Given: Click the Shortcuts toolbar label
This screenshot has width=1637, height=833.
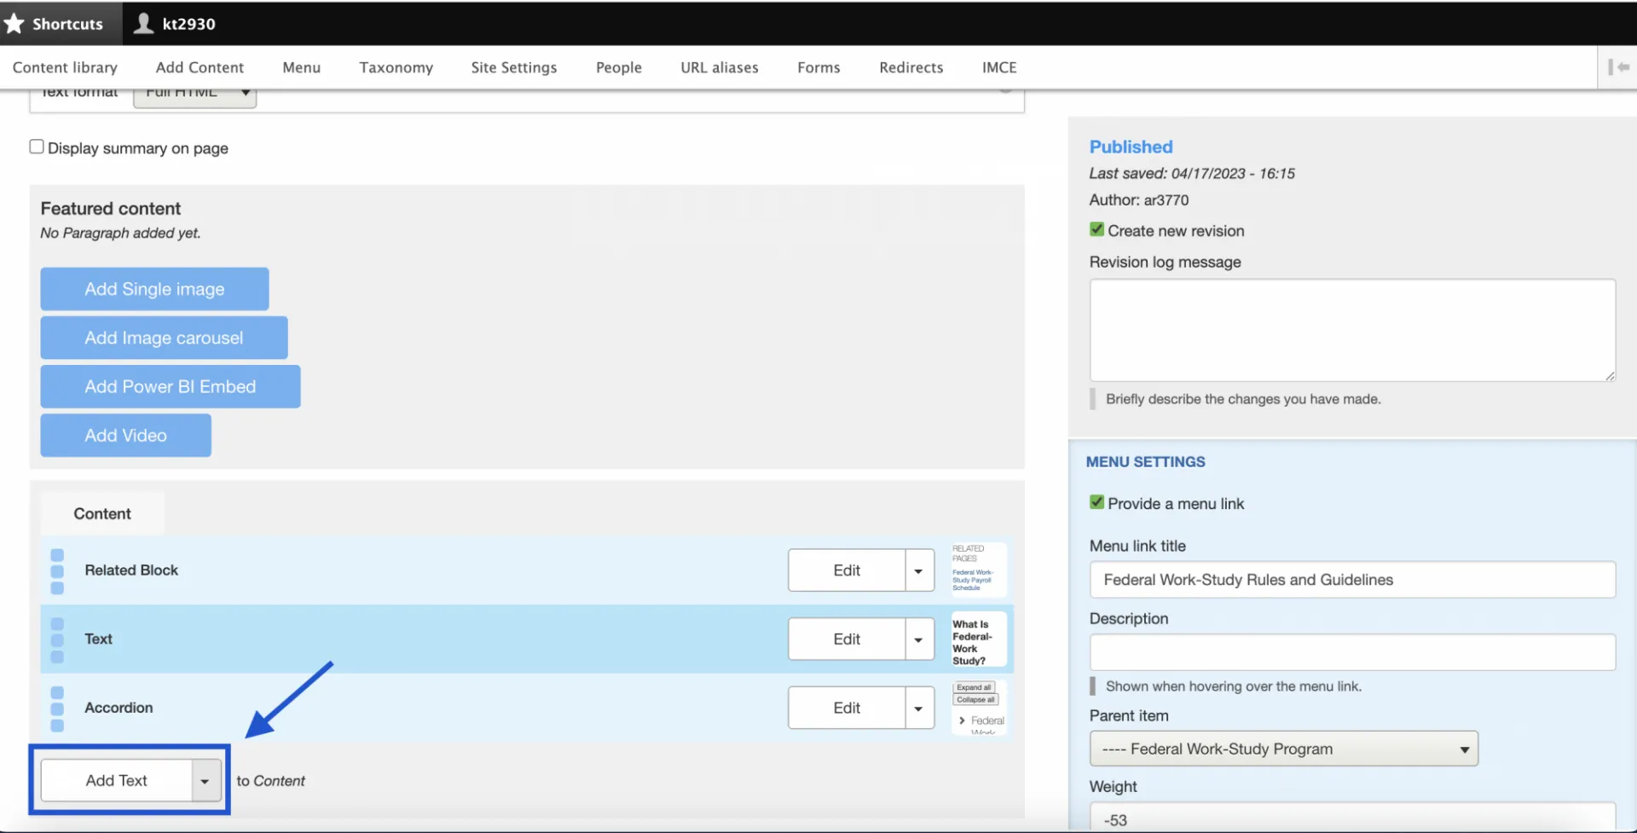Looking at the screenshot, I should (x=67, y=24).
